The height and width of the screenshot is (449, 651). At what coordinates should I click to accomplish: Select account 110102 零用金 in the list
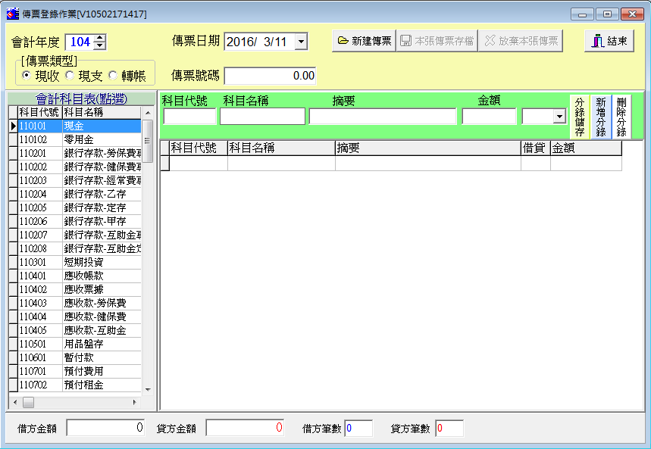coord(79,139)
